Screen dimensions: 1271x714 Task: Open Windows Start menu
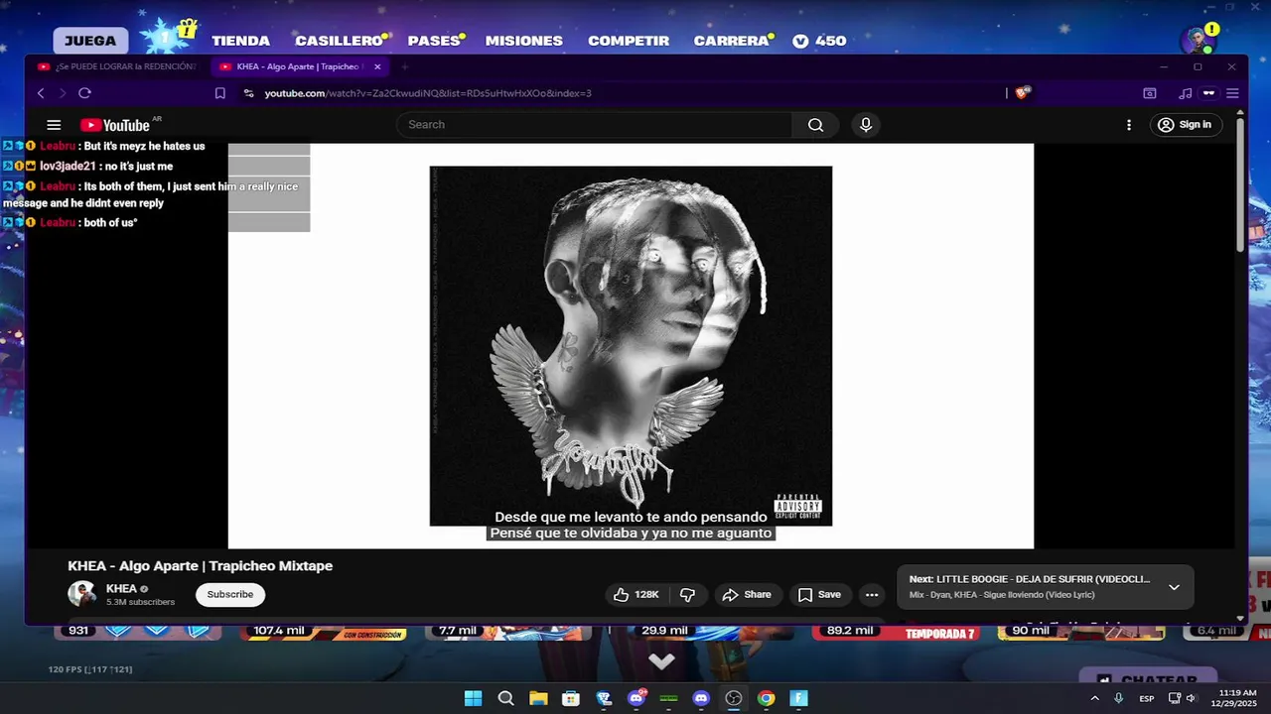[473, 698]
